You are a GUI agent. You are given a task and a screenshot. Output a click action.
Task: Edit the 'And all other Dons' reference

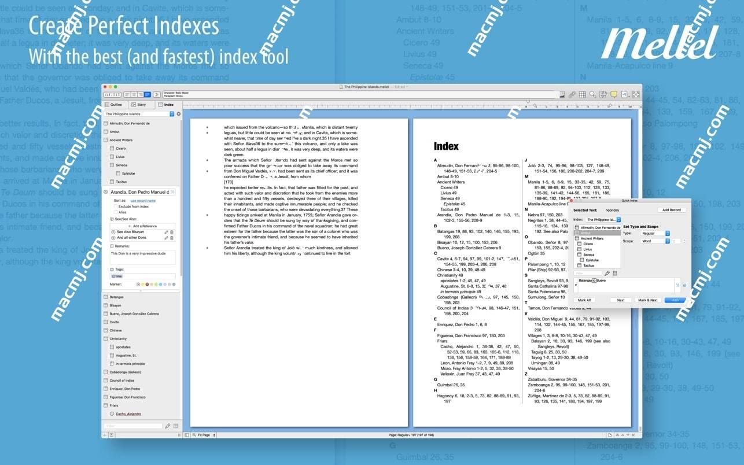[x=166, y=238]
